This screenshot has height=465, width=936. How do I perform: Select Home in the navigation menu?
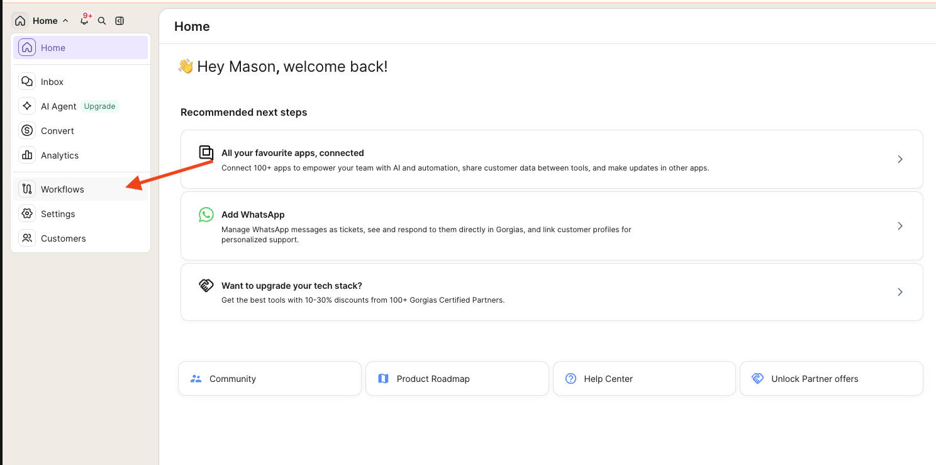pos(81,48)
